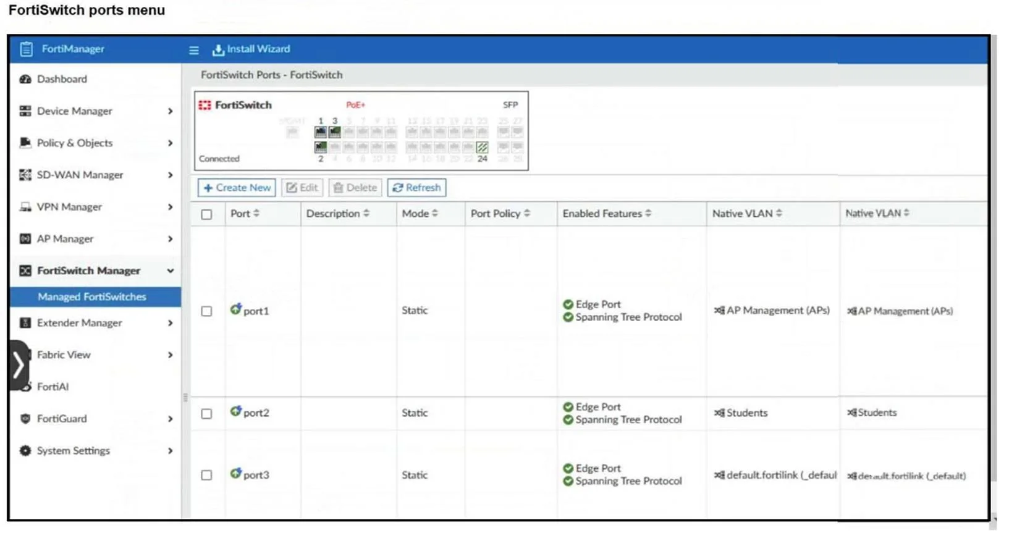Viewport: 1009px width, 533px height.
Task: Click the port3 status icon in the table
Action: pos(235,474)
